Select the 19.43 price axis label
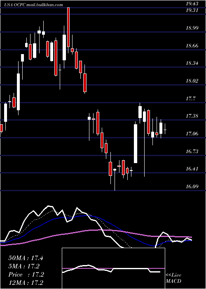The image size is (206, 289). pyautogui.click(x=192, y=4)
